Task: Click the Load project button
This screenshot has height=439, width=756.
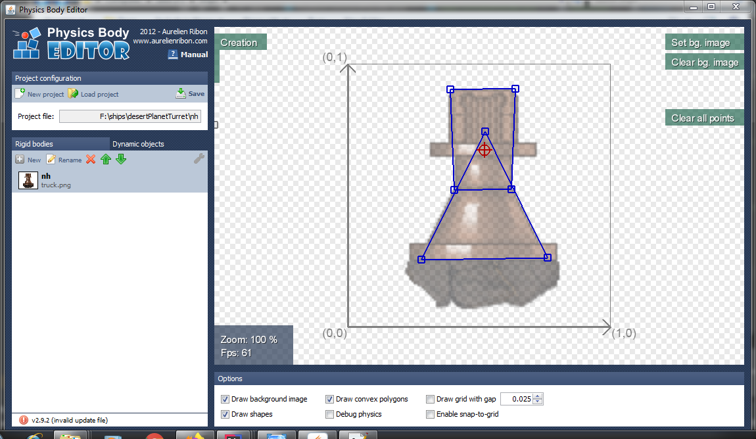Action: (93, 94)
